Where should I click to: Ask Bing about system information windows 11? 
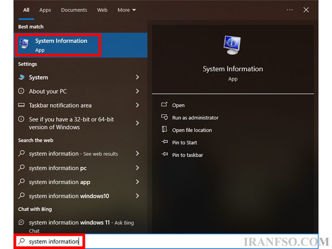coord(81,226)
